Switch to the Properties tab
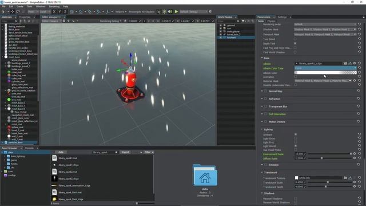366x206 pixels. pos(25,17)
